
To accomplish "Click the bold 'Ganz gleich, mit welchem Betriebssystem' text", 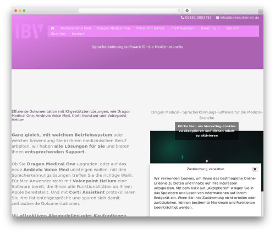I will 62,135.
